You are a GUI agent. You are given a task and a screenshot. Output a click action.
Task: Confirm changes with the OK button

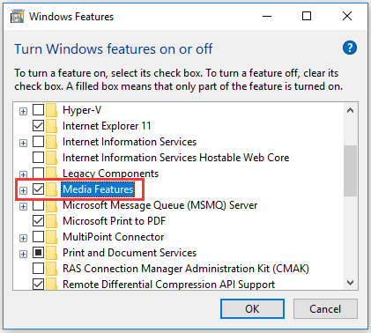[252, 309]
